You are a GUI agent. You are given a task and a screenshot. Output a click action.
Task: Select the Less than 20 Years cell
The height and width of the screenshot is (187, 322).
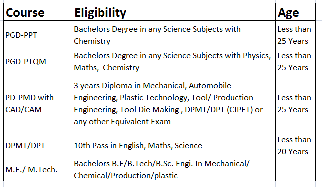296,145
